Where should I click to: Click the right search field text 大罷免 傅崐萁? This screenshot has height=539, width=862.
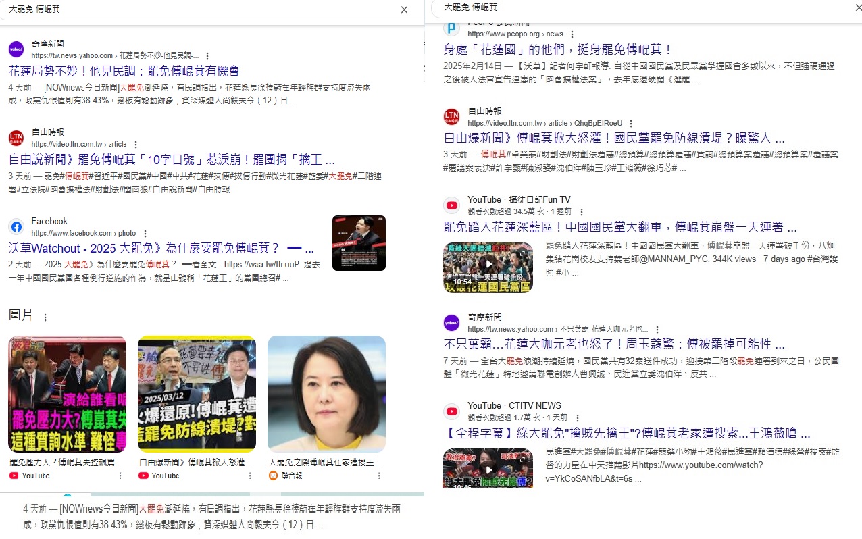pos(470,7)
